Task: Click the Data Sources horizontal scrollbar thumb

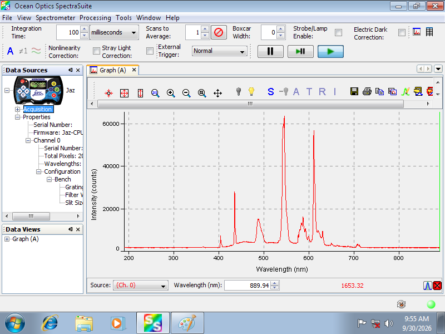Action: click(31, 216)
